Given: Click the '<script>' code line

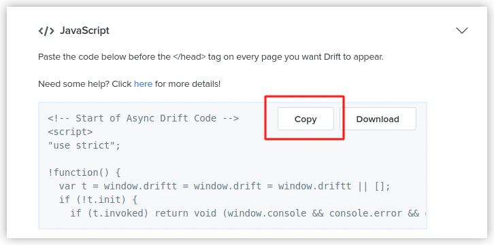Looking at the screenshot, I should 70,132.
